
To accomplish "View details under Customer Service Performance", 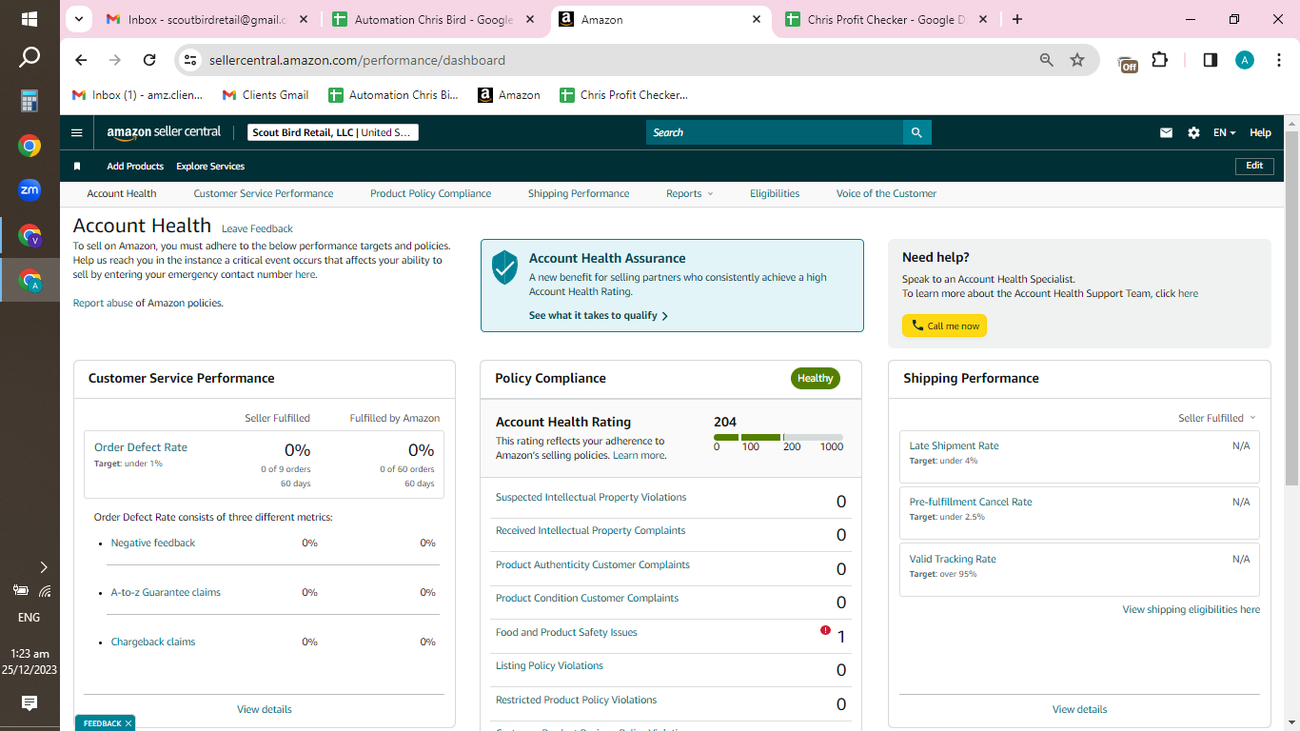I will [x=265, y=709].
